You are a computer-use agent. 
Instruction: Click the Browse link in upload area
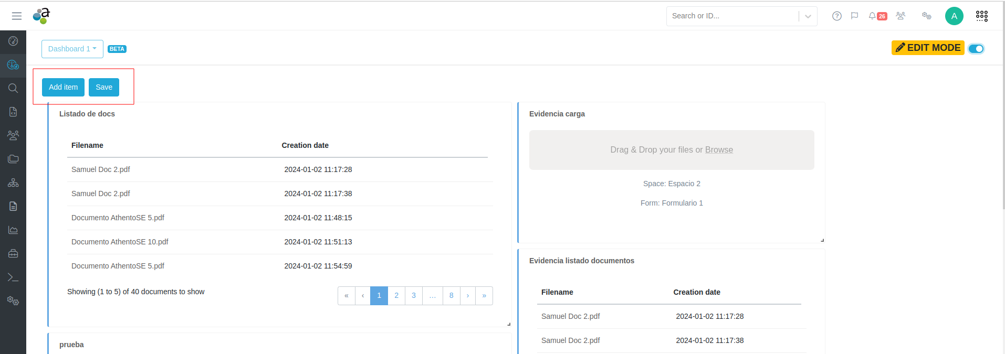[x=719, y=150]
